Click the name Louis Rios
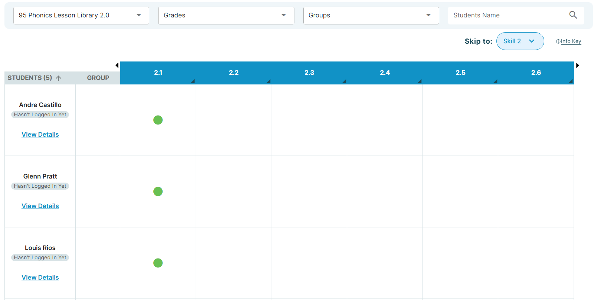 [40, 248]
